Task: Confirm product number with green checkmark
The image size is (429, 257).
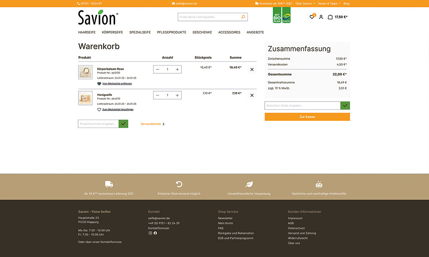Action: pos(124,124)
